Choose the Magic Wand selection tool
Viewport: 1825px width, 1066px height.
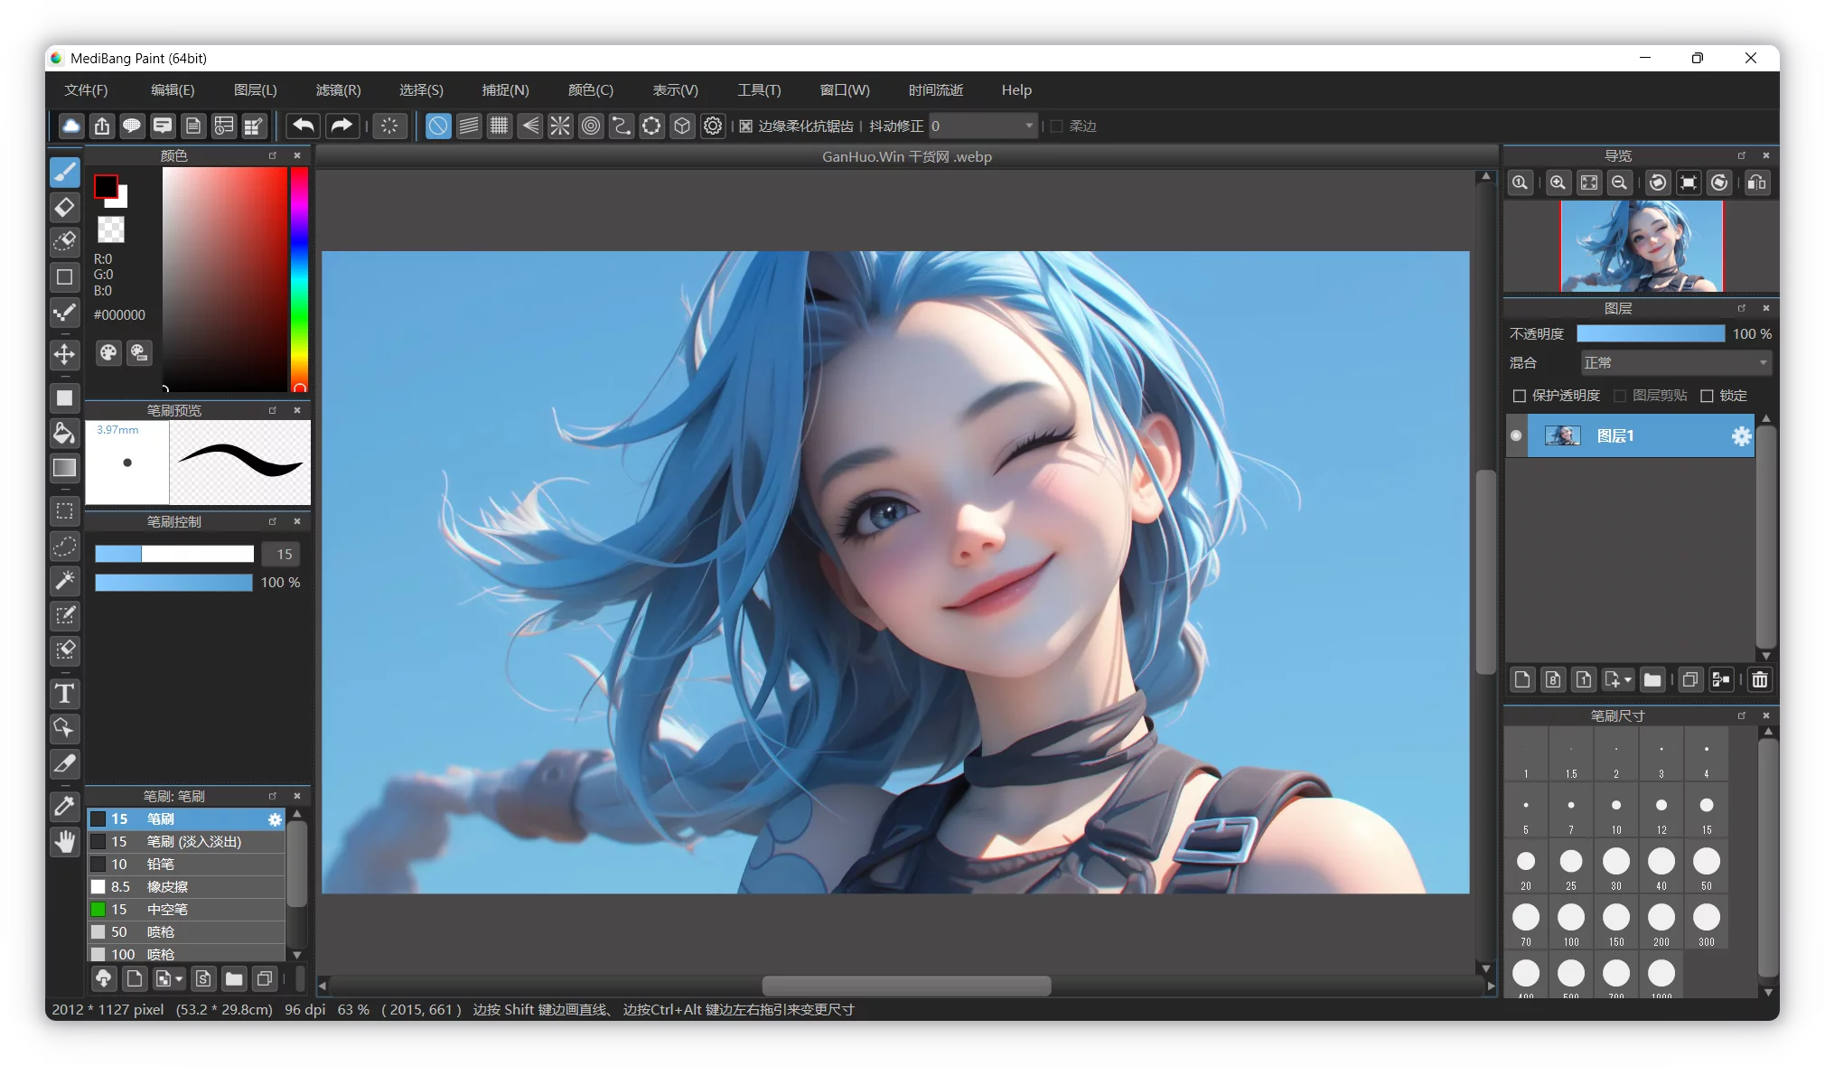(64, 581)
